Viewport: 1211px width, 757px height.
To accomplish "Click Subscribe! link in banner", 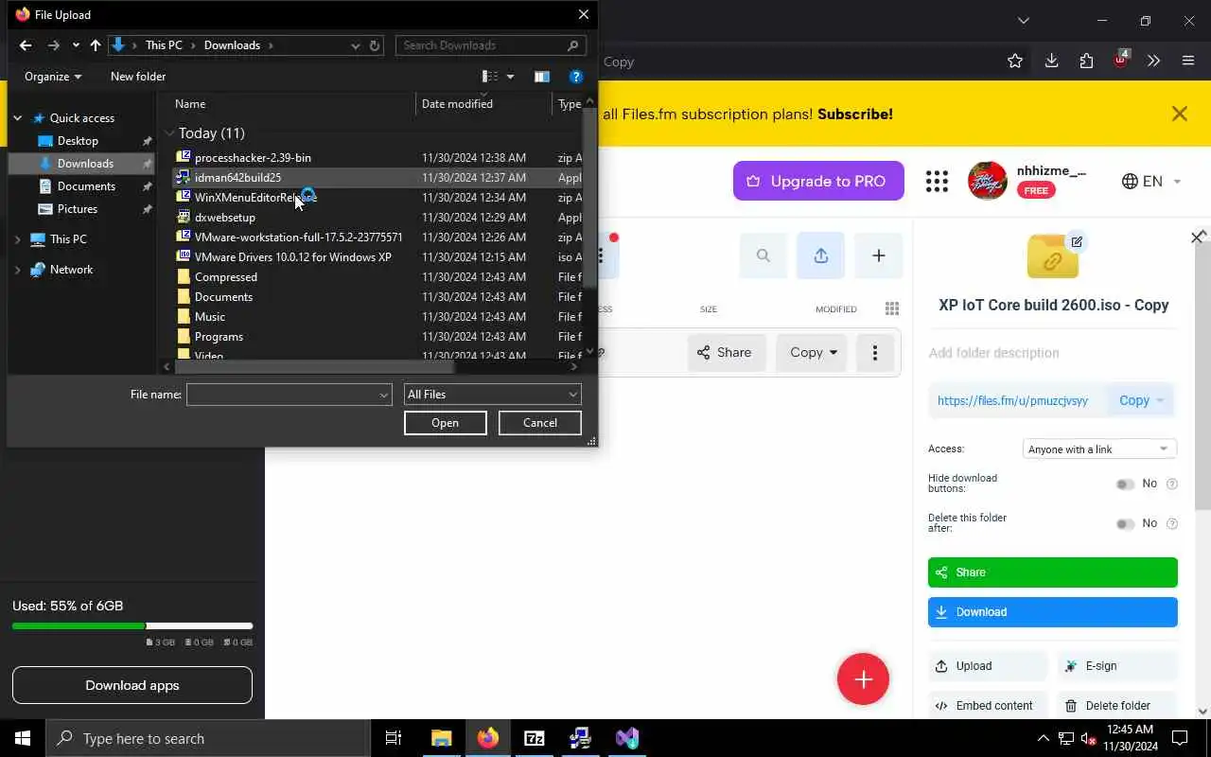I will coord(855,114).
